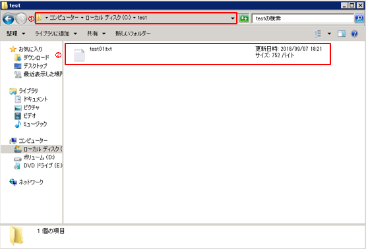Click the デスクトップ icon in sidebar
The width and height of the screenshot is (366, 249).
[18, 66]
